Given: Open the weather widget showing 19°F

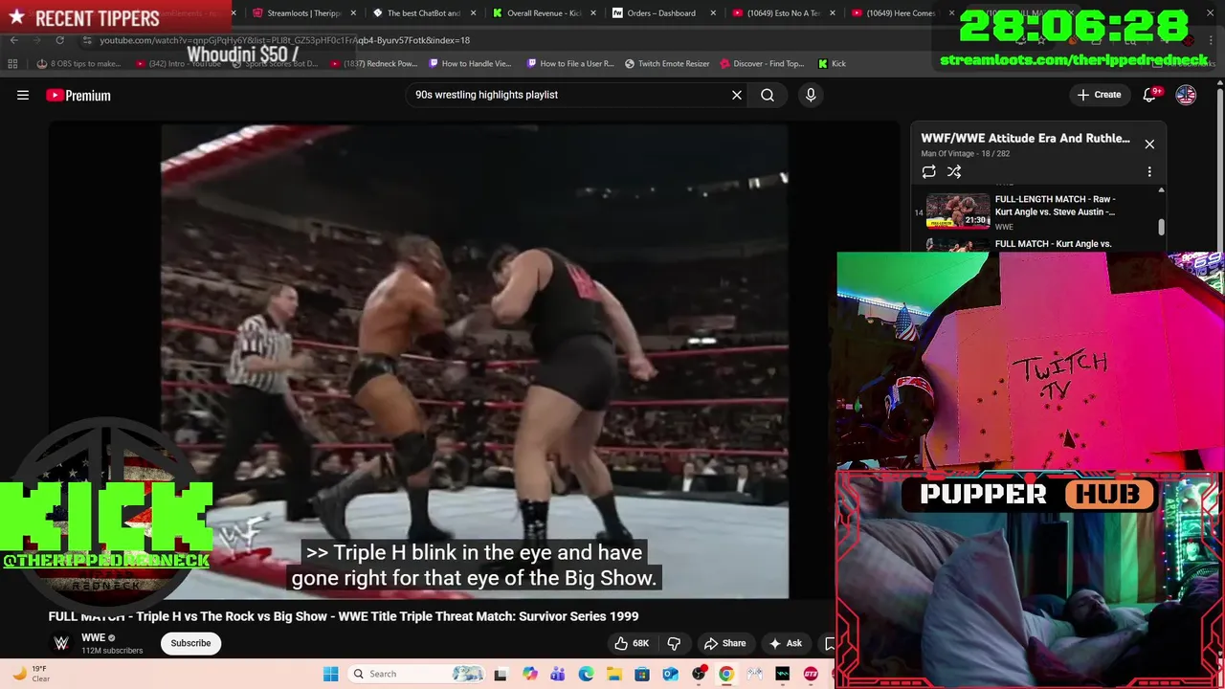Looking at the screenshot, I should (31, 674).
